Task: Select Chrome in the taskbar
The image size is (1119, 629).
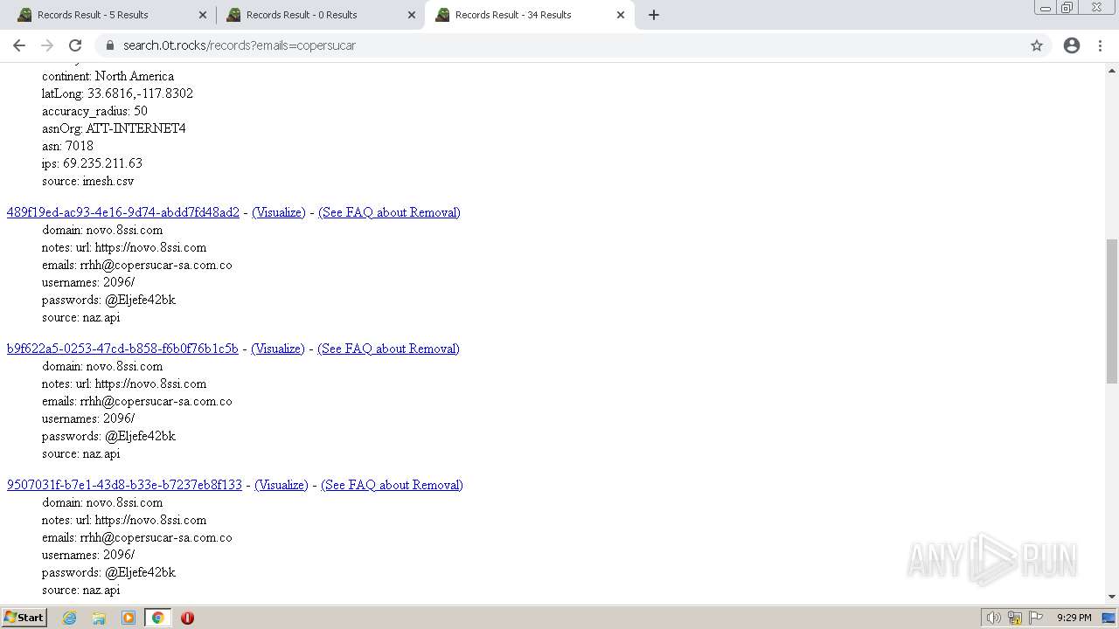Action: [157, 618]
